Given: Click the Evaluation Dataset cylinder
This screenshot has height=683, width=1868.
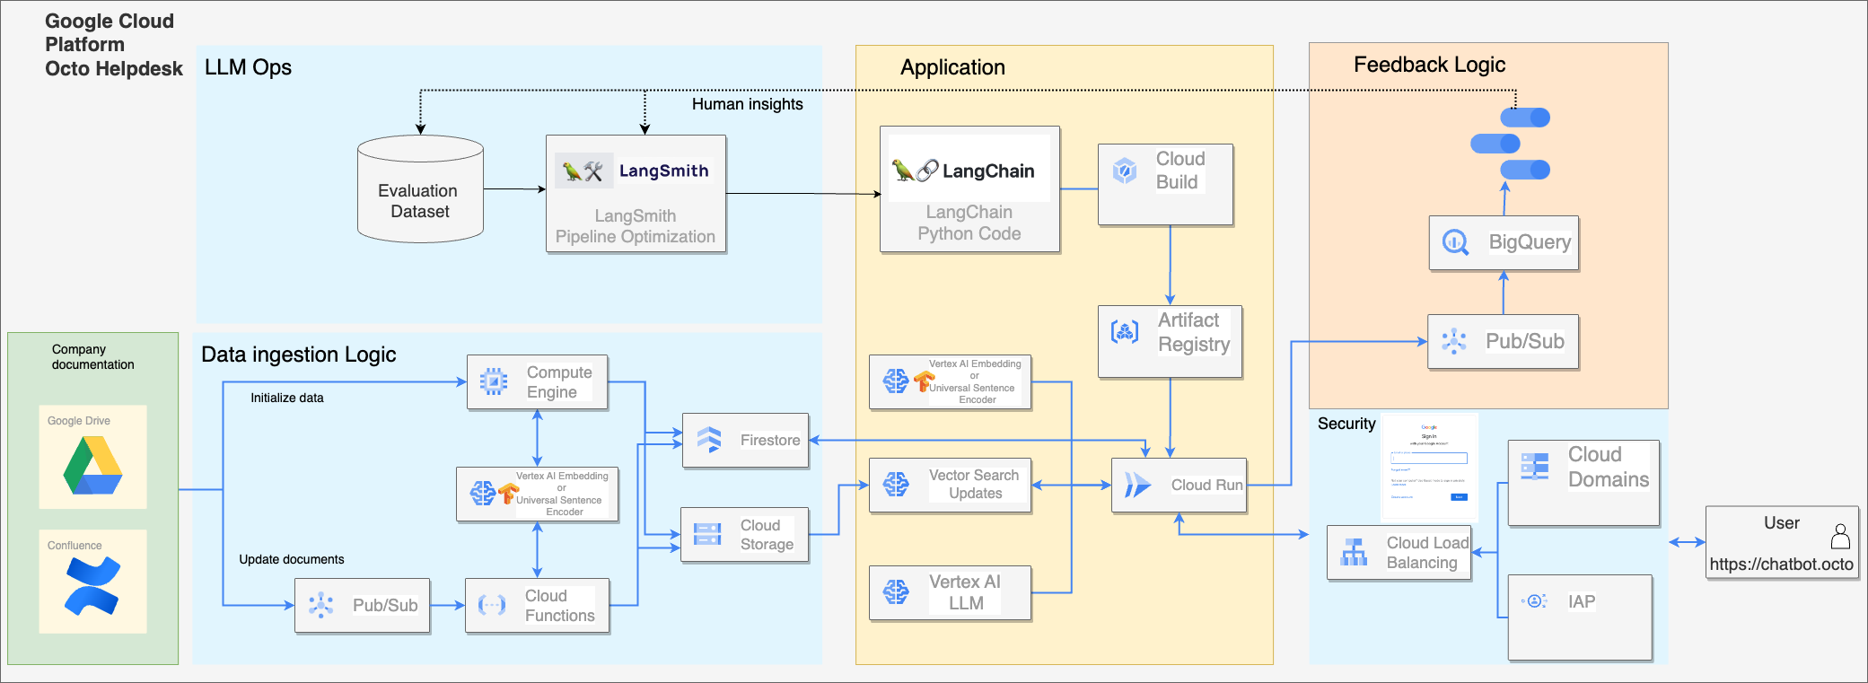Looking at the screenshot, I should pos(420,189).
